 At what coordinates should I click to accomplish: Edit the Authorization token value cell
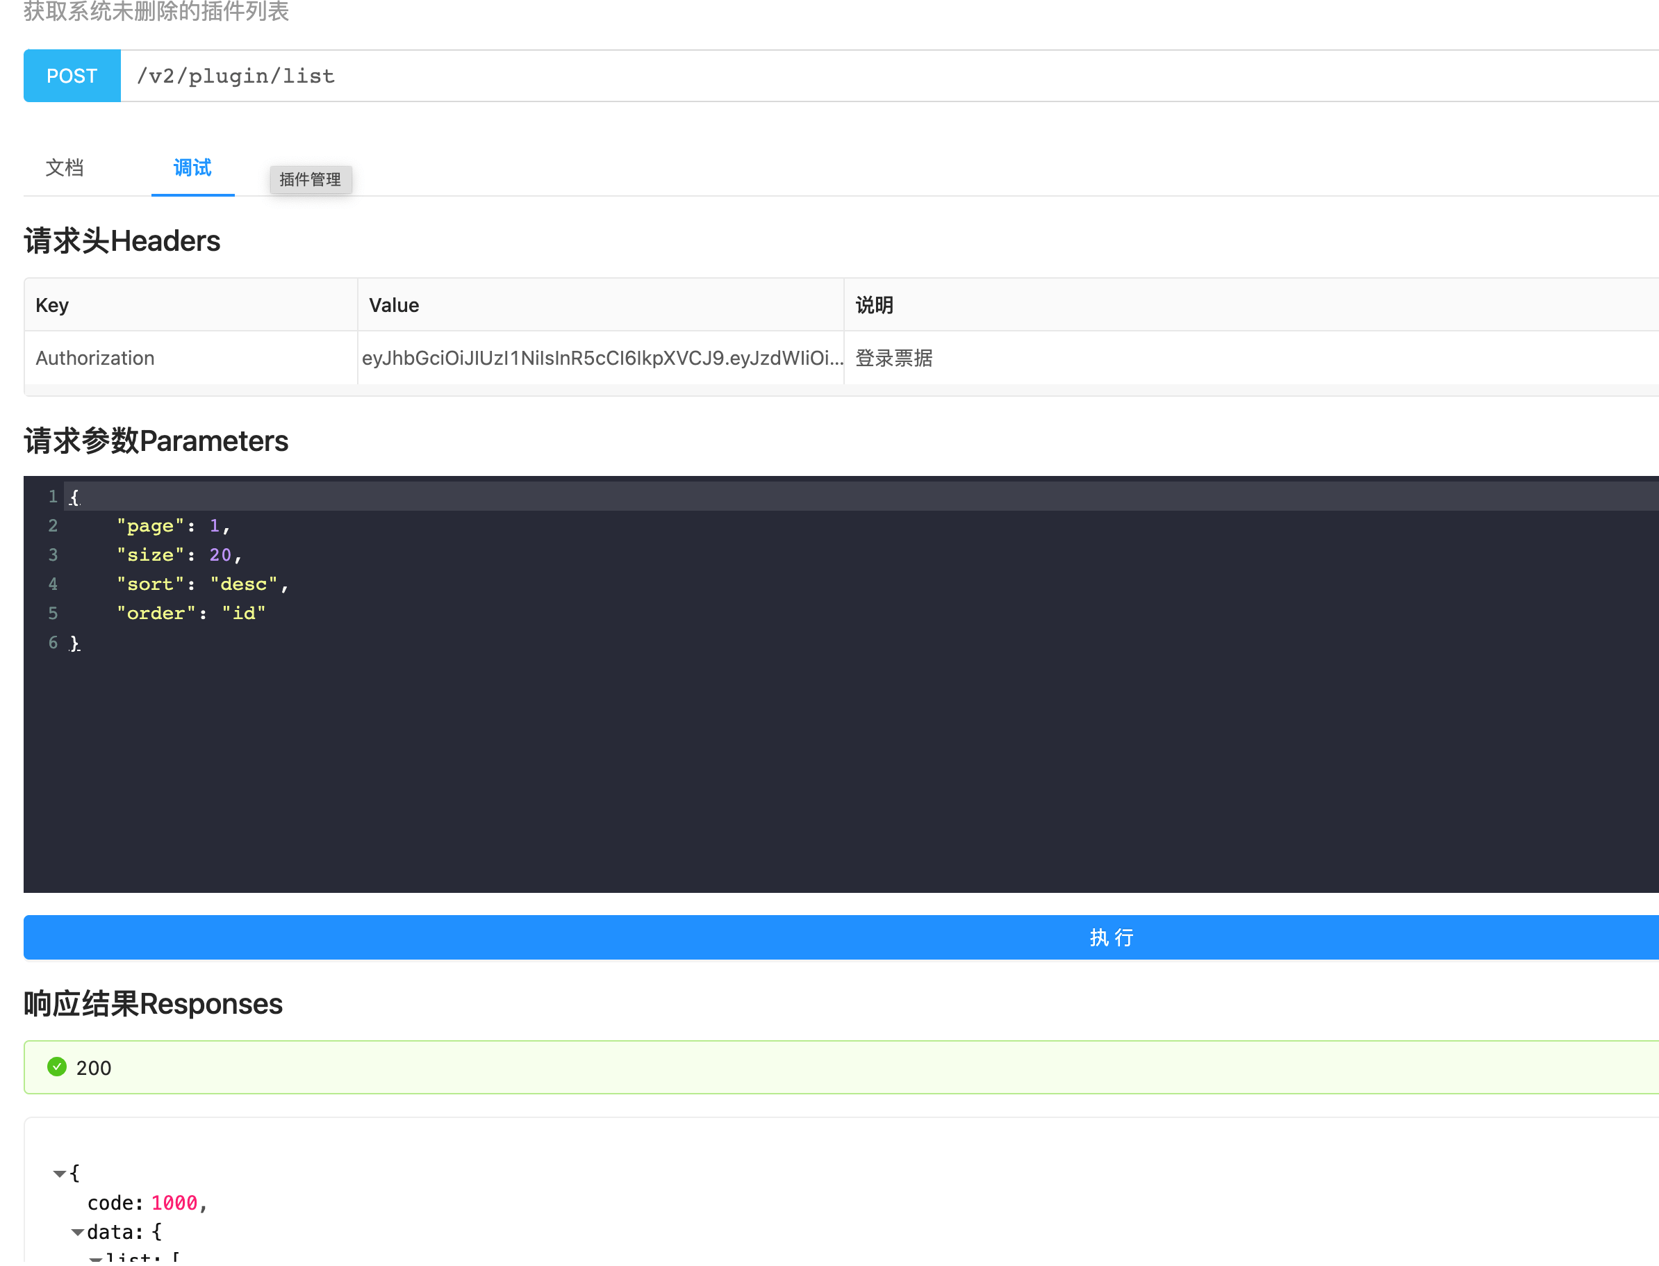pyautogui.click(x=600, y=358)
